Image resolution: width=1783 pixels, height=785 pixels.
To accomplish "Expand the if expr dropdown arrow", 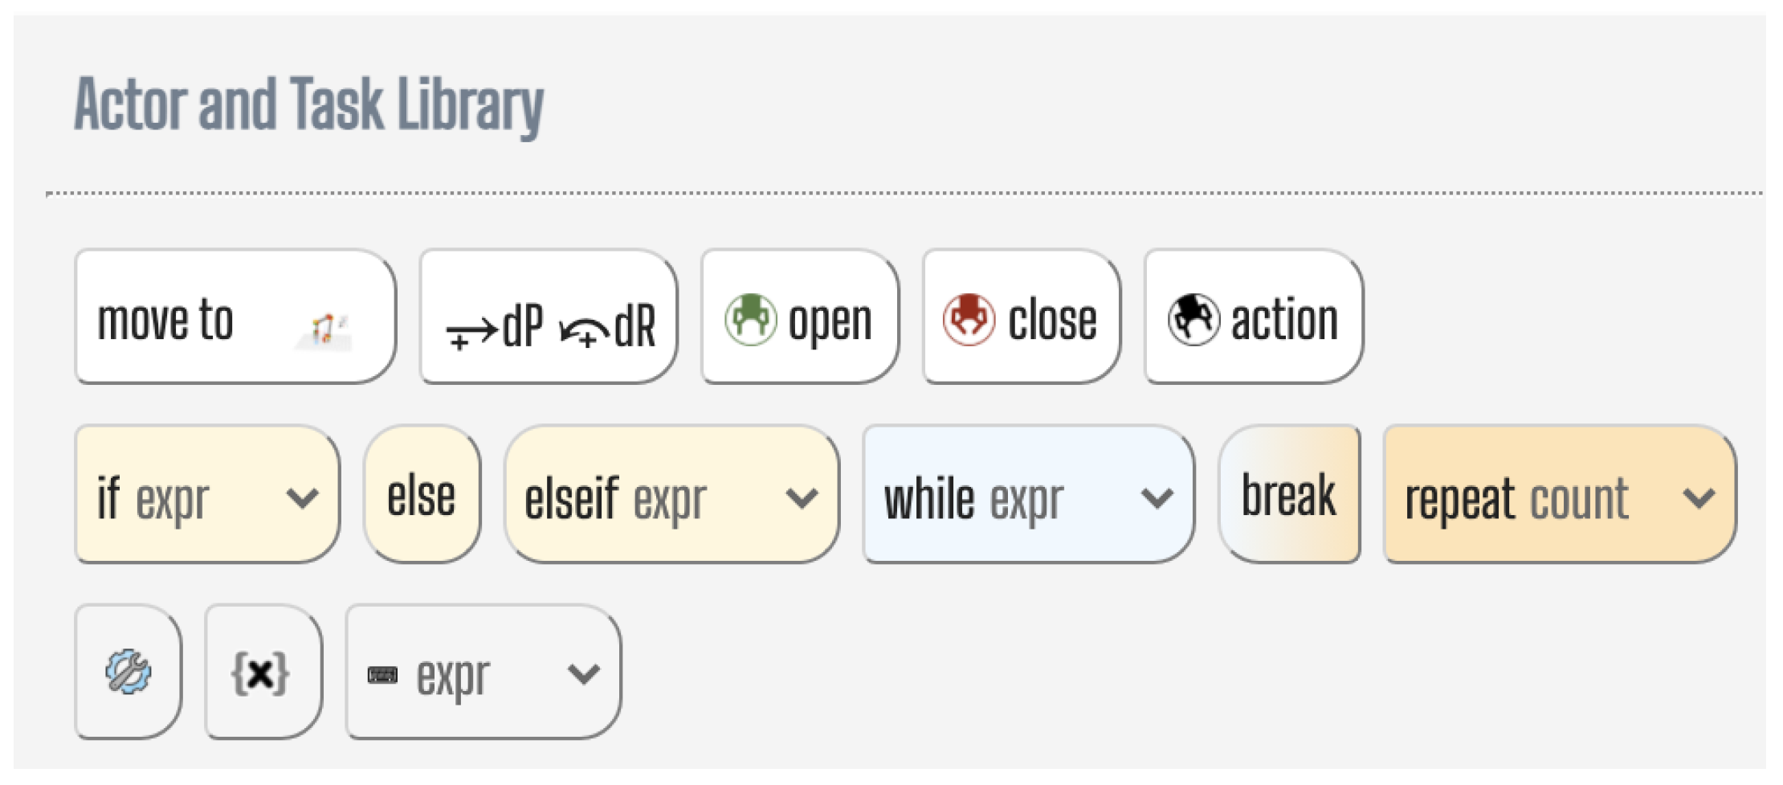I will (x=302, y=498).
